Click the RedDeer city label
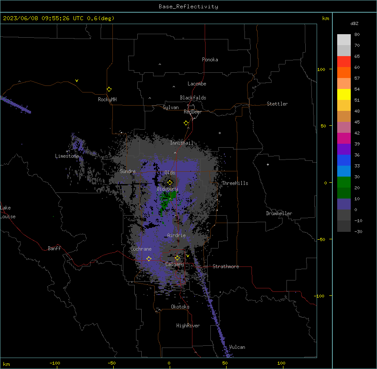The width and height of the screenshot is (377, 369). pyautogui.click(x=192, y=112)
